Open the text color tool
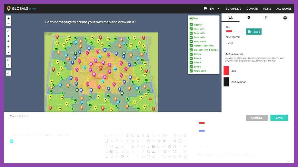Viewport: 298px width, 167px height. [x=8, y=73]
